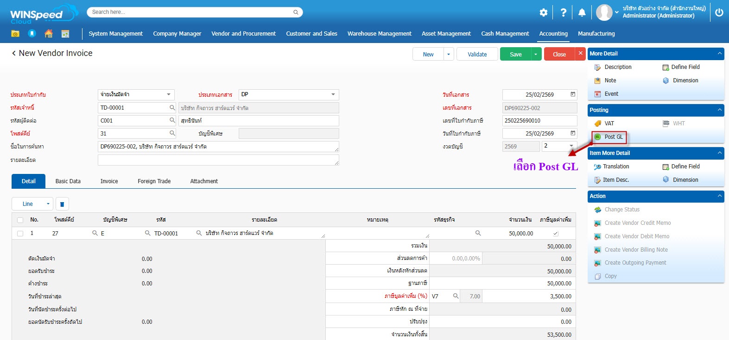Click the delete line trash icon
Image resolution: width=729 pixels, height=340 pixels.
63,204
